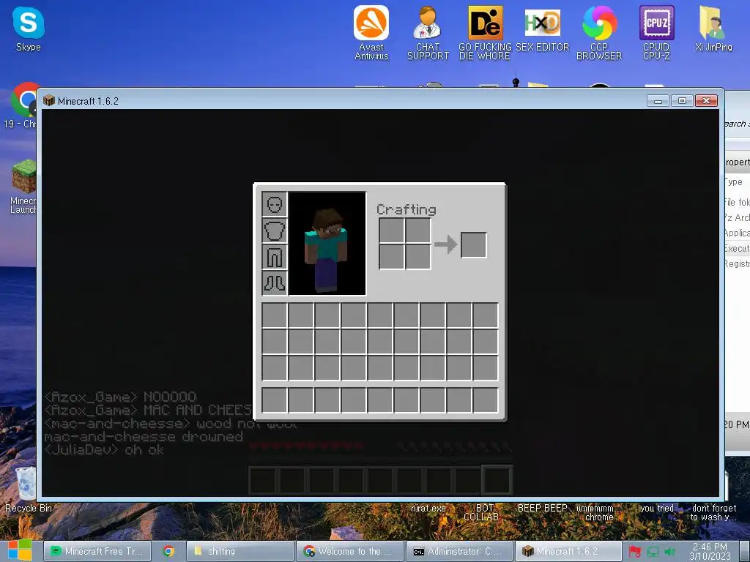Click dont forget to wash desktop label
This screenshot has width=750, height=562.
(713, 513)
